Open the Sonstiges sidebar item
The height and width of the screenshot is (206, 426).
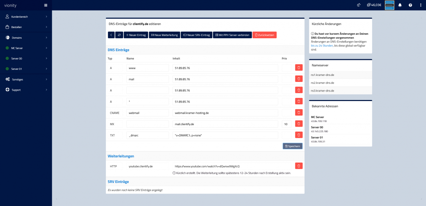26,79
